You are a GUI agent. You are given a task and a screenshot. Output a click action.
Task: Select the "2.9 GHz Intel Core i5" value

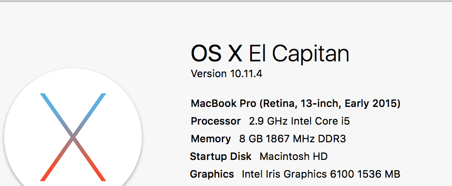299,121
